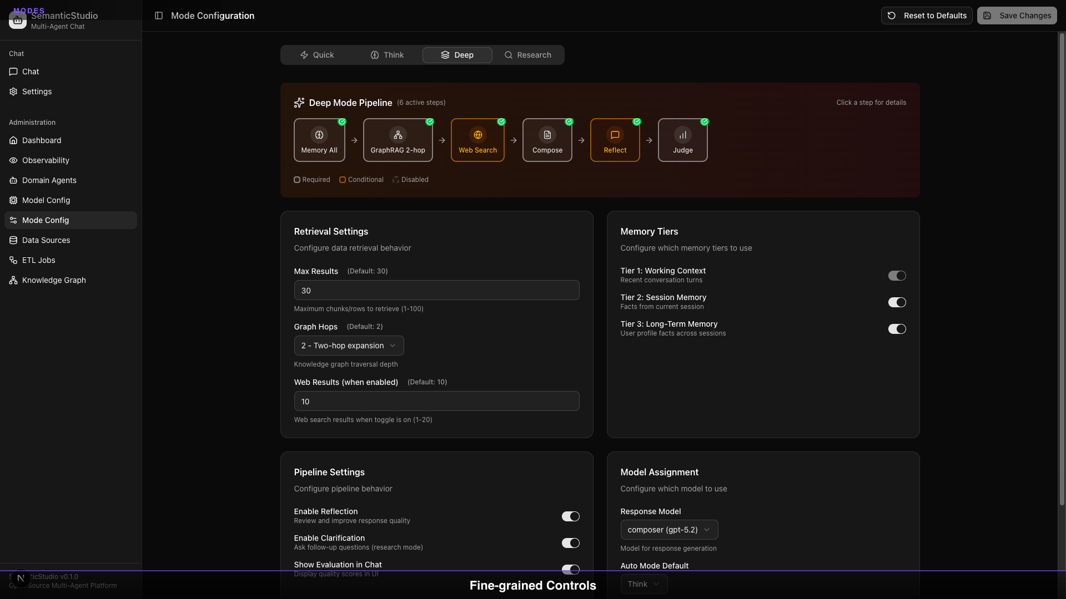Click the Observability eye icon in sidebar
1066x599 pixels.
pyautogui.click(x=13, y=160)
